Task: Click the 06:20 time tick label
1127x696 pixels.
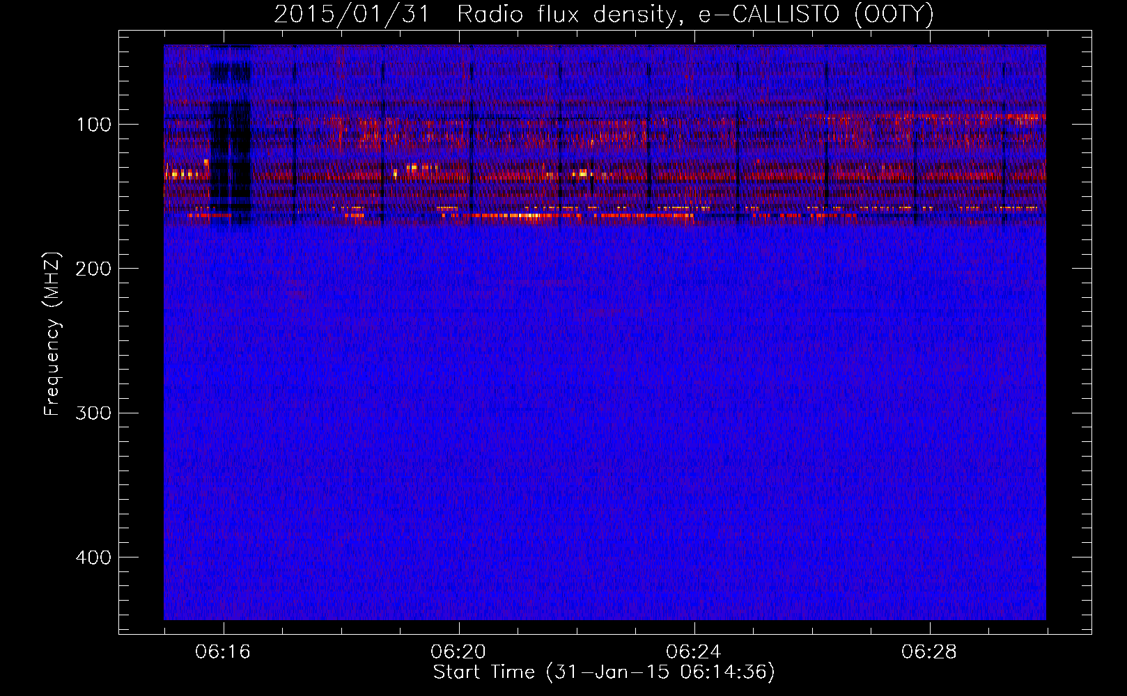Action: click(458, 652)
